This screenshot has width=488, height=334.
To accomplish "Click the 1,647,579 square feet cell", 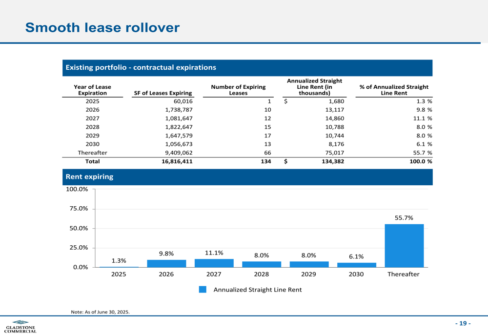I will [179, 136].
